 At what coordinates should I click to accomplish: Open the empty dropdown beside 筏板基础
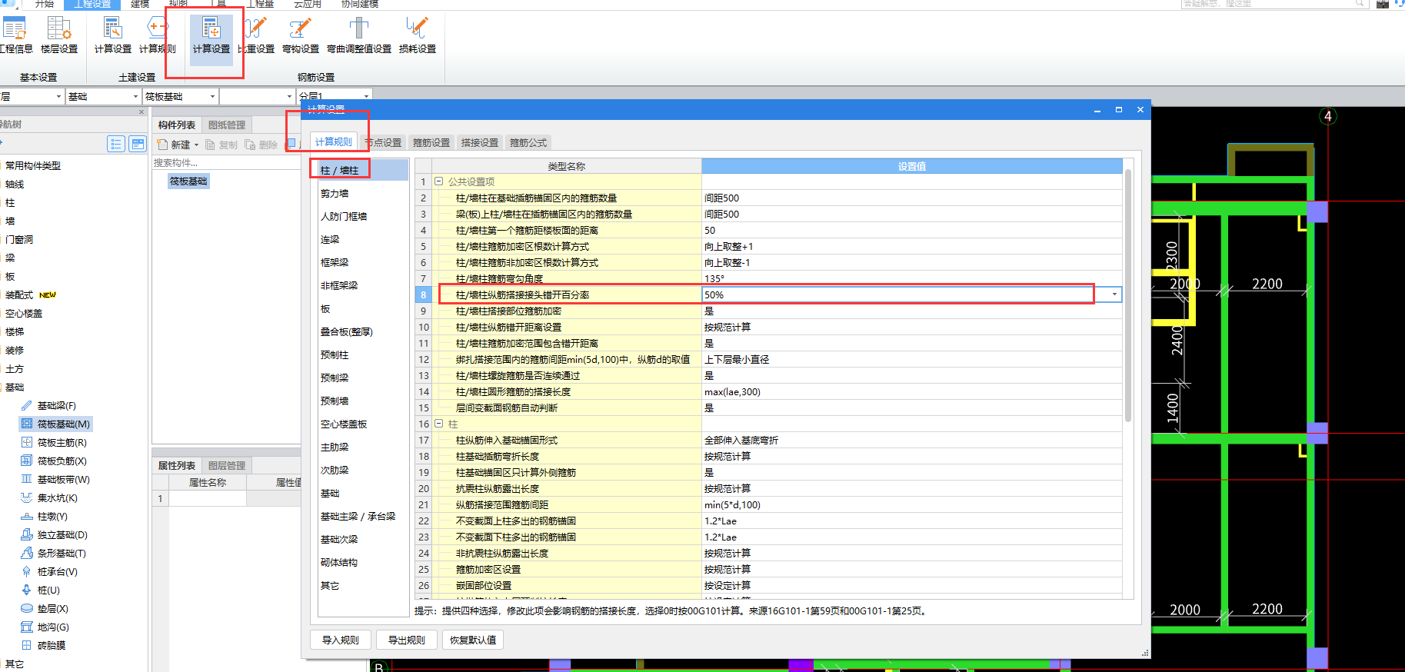pyautogui.click(x=289, y=97)
